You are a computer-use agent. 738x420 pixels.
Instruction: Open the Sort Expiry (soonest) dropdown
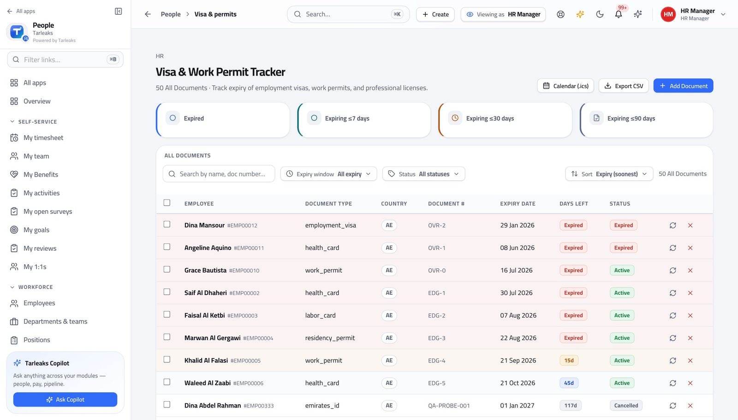click(x=609, y=174)
